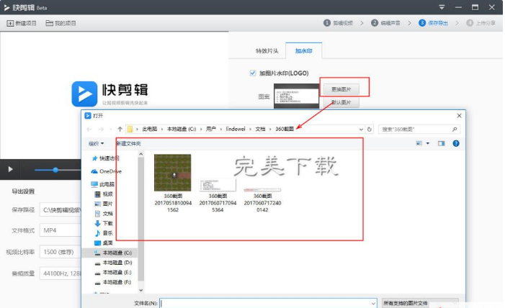Open the 视频比特率 1500 dropdown
Viewport: 505px width, 308px height.
[61, 252]
